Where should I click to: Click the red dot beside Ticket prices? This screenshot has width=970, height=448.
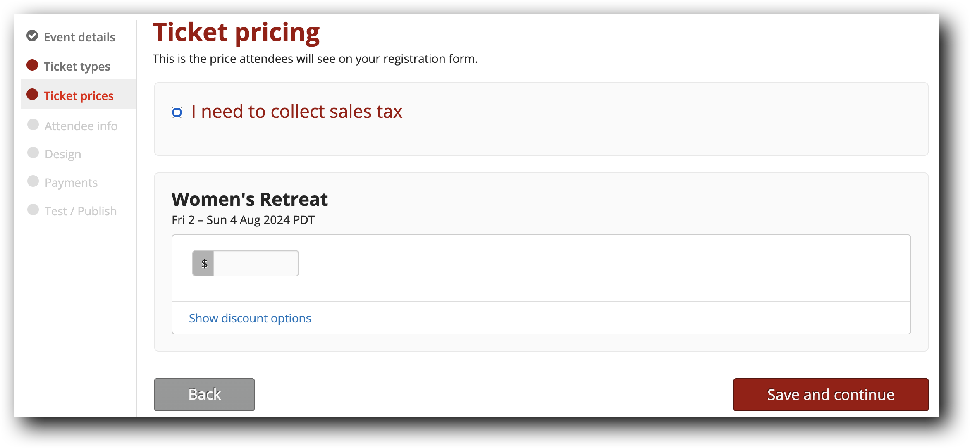coord(32,95)
